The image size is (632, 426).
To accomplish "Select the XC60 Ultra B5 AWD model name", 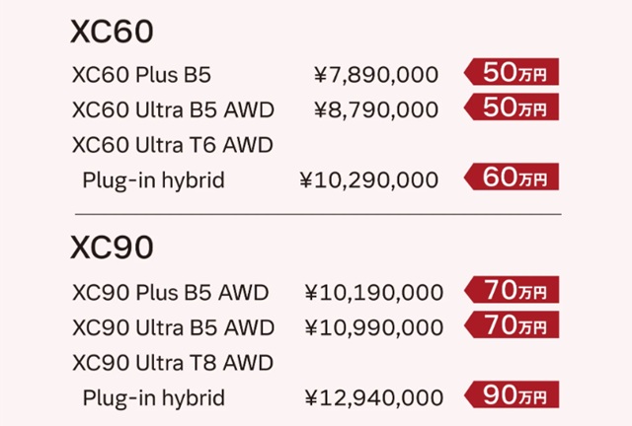I will [x=174, y=109].
